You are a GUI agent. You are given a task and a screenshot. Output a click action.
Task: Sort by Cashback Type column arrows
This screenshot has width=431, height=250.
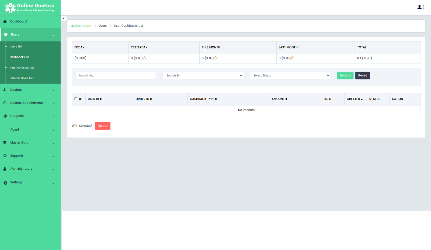point(216,99)
